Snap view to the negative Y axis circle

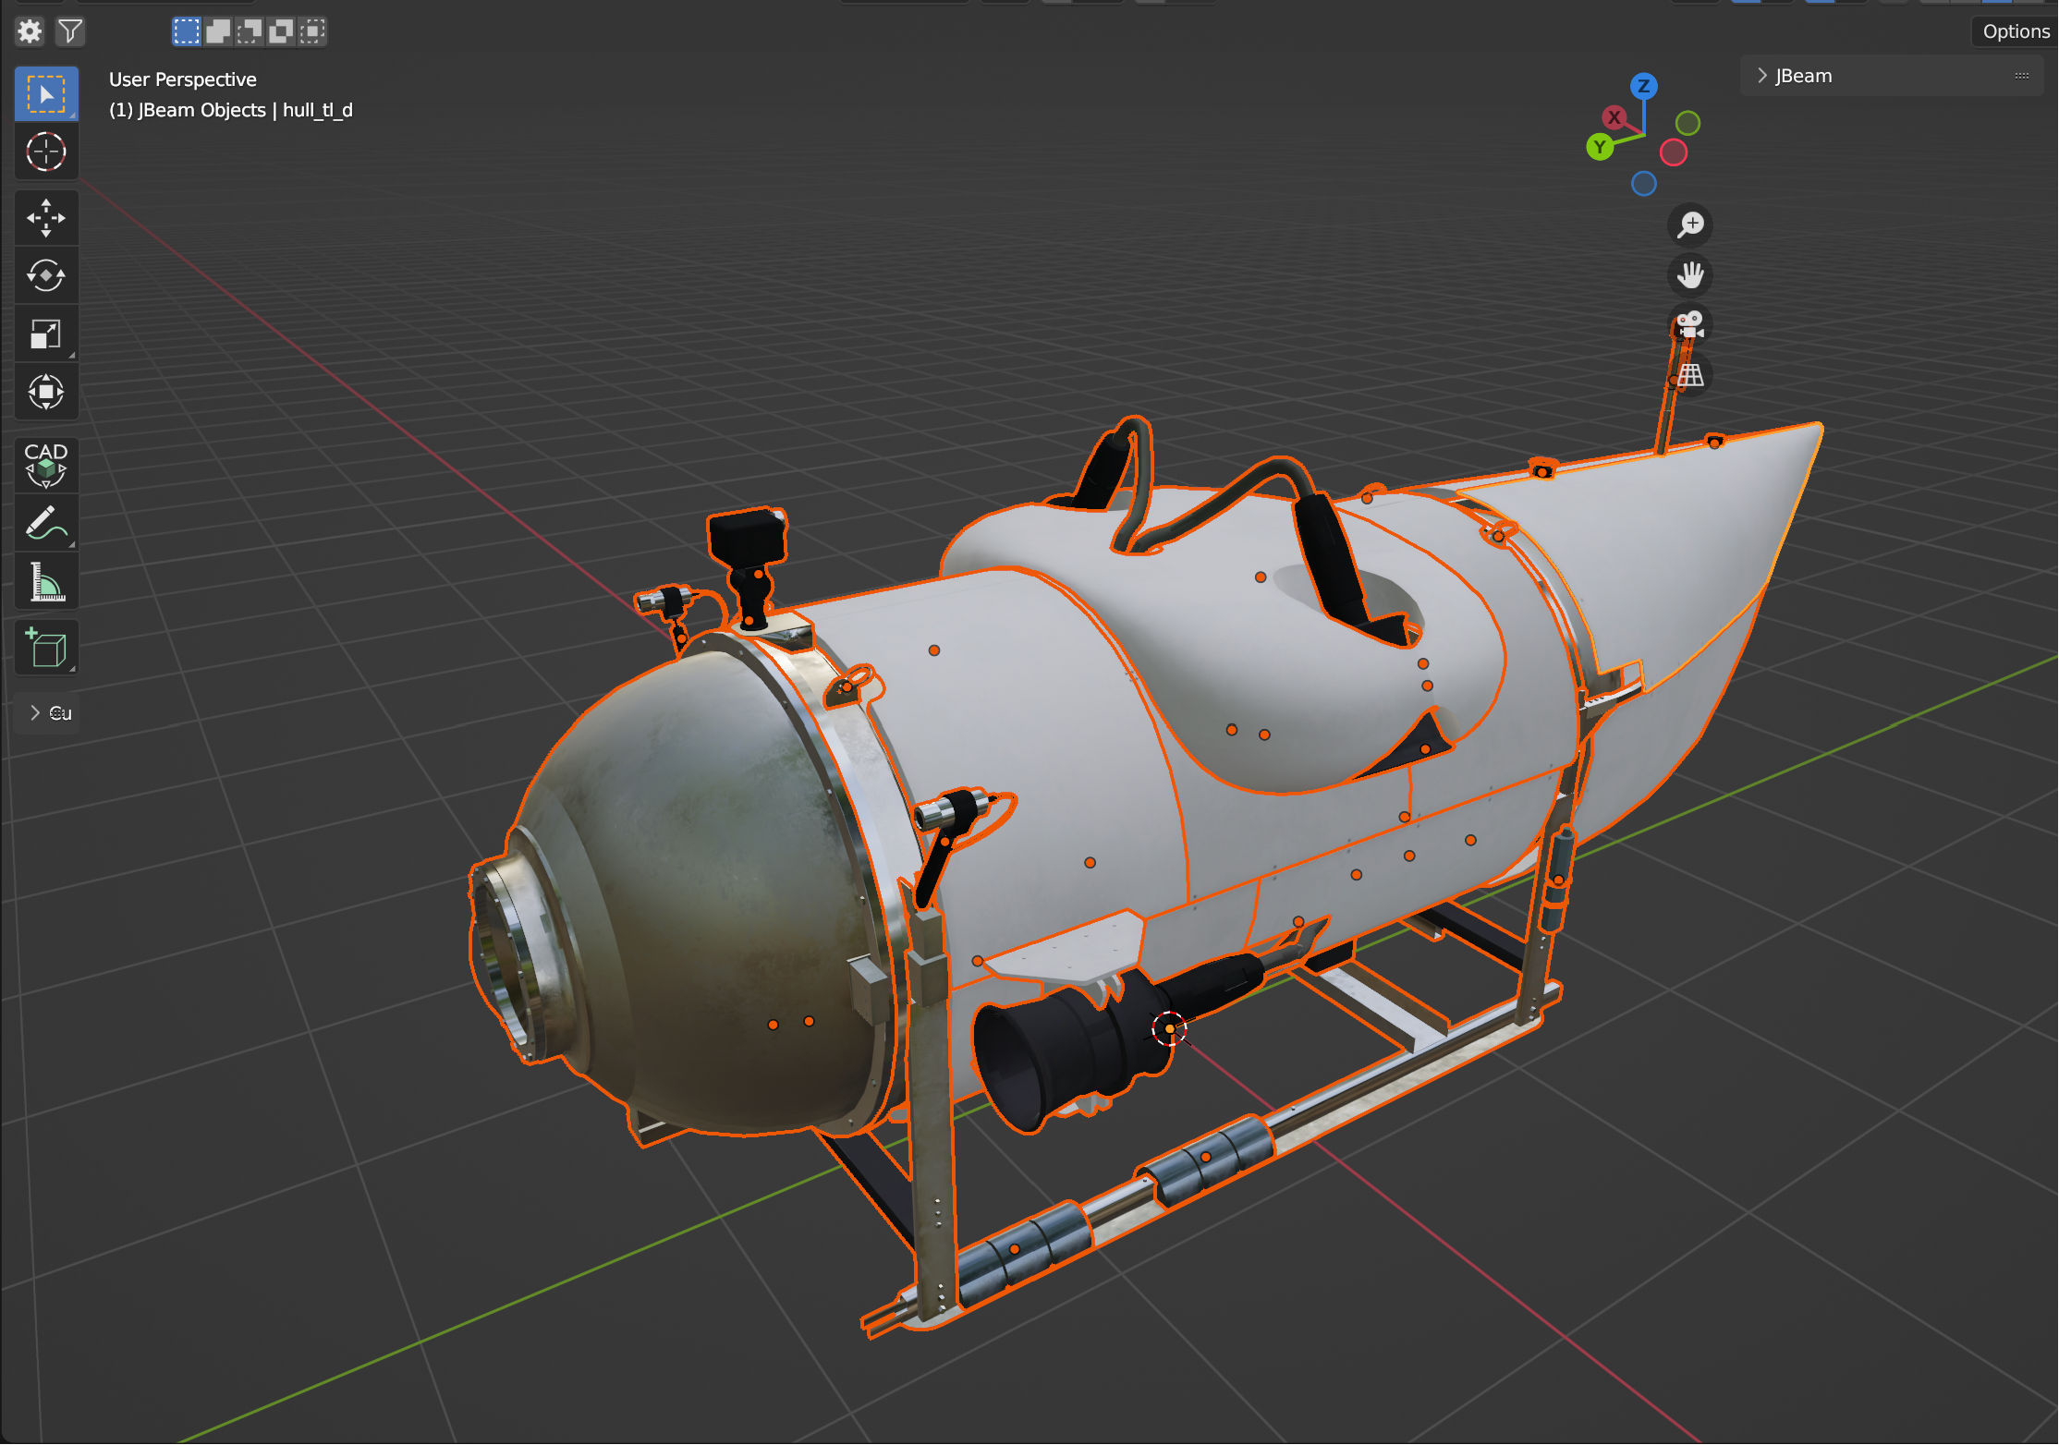coord(1687,123)
